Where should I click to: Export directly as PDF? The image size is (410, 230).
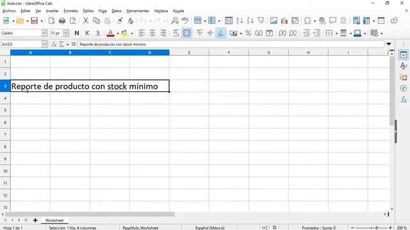click(x=51, y=20)
